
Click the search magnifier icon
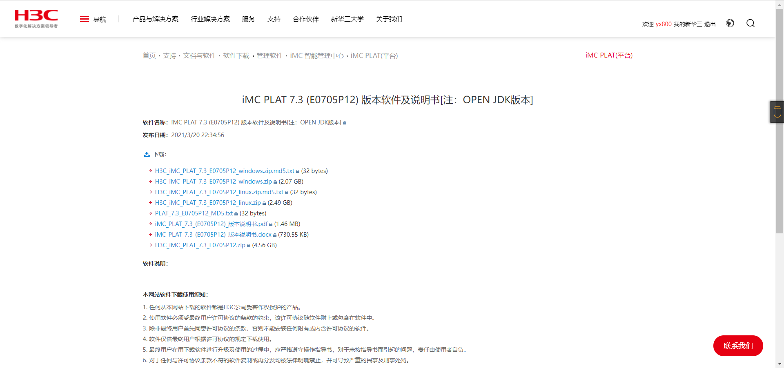pyautogui.click(x=751, y=23)
